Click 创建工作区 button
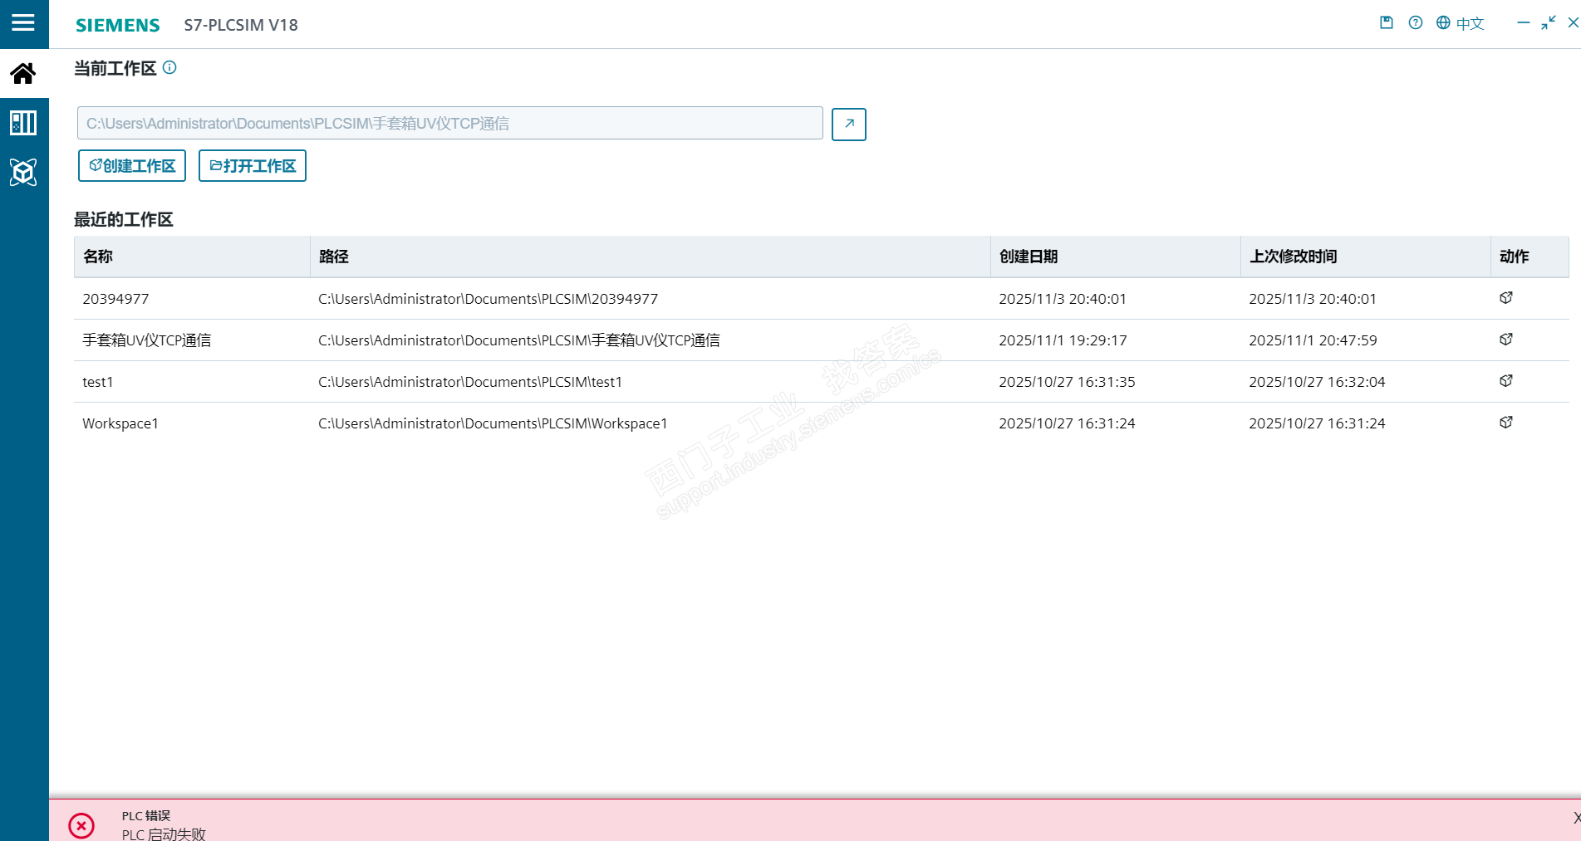Screen dimensions: 1581x841 pyautogui.click(x=132, y=166)
